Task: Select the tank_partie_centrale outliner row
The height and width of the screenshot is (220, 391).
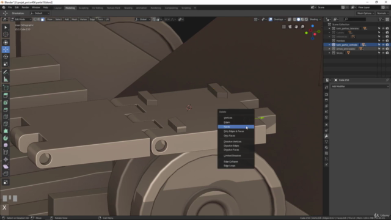Action: (x=357, y=45)
